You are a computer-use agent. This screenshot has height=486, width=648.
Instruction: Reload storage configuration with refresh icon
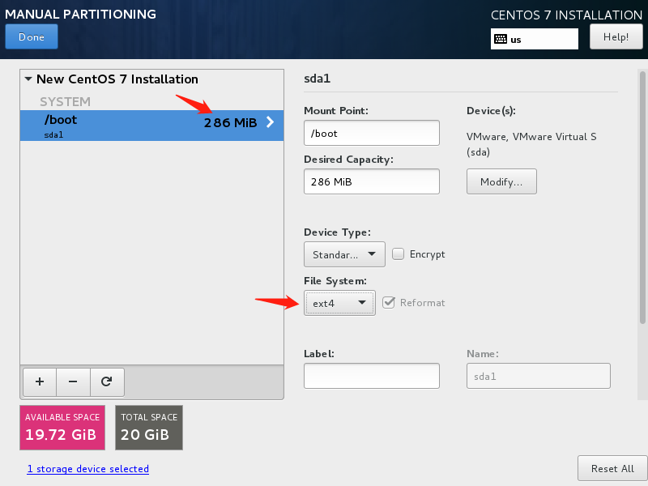coord(107,382)
